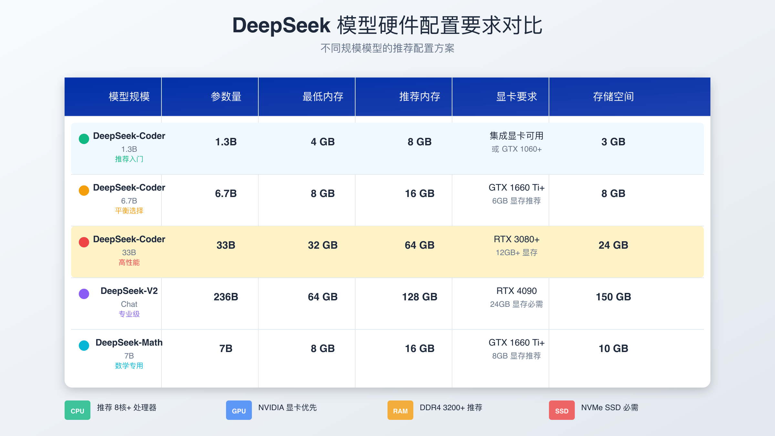
Task: Click the 4 GB minimum memory cell
Action: click(x=323, y=142)
